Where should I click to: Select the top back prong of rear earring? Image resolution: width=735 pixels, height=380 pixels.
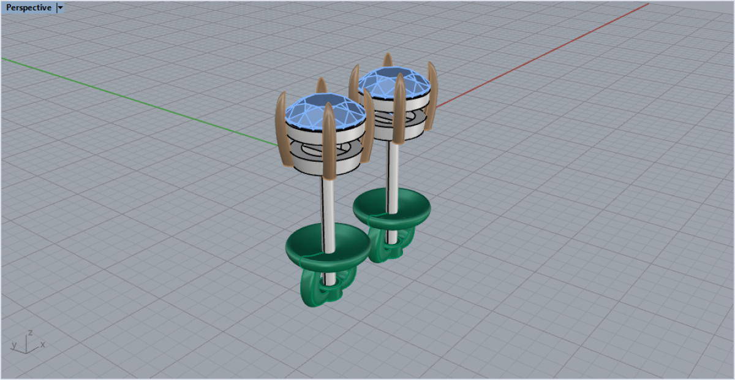click(x=387, y=59)
